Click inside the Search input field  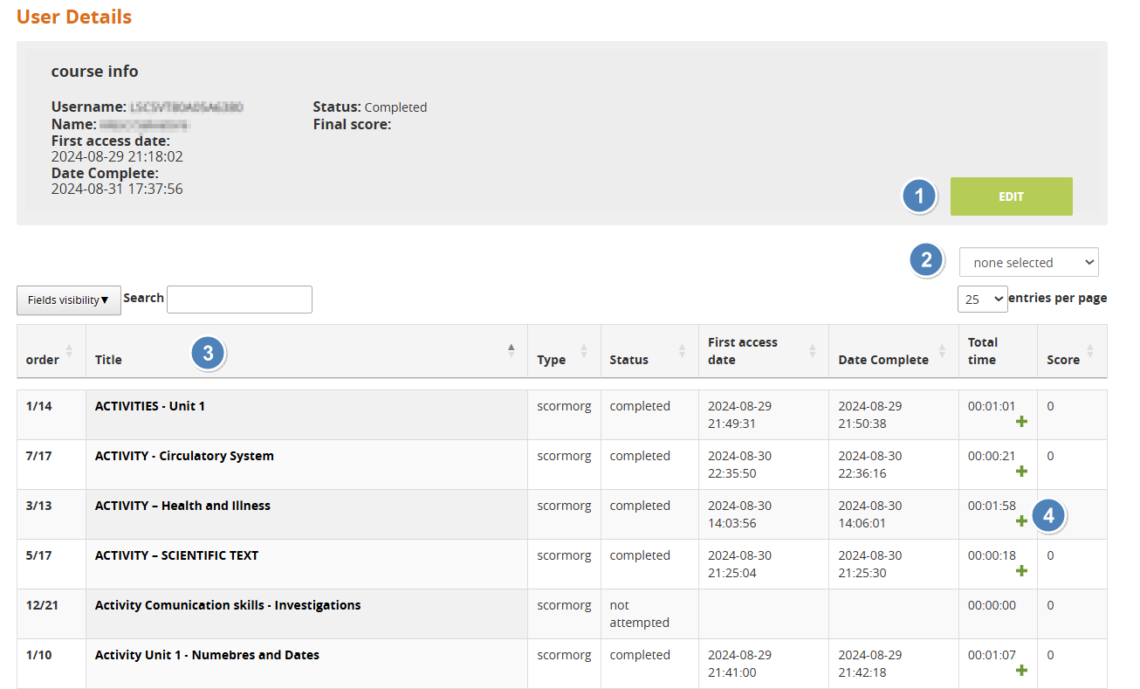(x=239, y=299)
